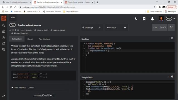Screen dimensions: 178x100
Task: Open the tab search chevron
Action: point(157,2)
